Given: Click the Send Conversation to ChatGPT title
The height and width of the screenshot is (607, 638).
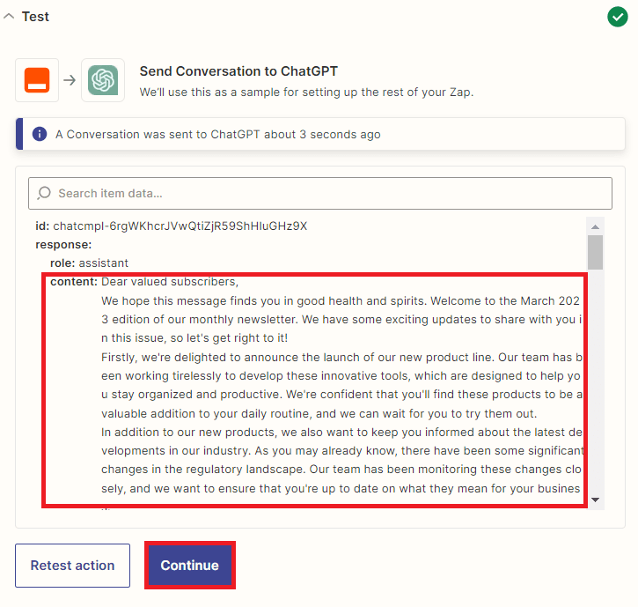Looking at the screenshot, I should pos(238,71).
